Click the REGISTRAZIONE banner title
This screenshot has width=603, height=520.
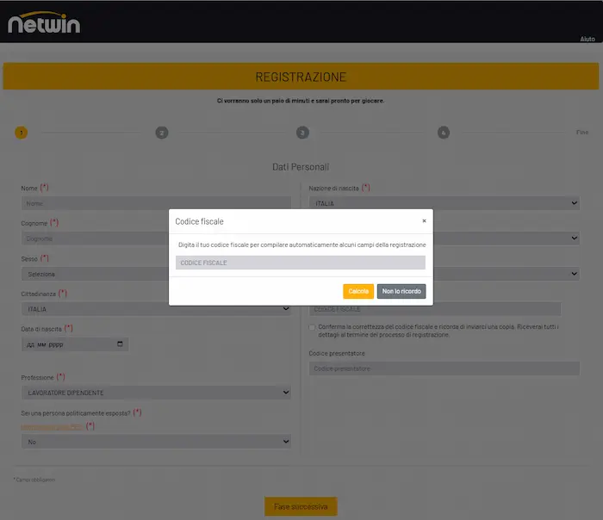pyautogui.click(x=301, y=77)
